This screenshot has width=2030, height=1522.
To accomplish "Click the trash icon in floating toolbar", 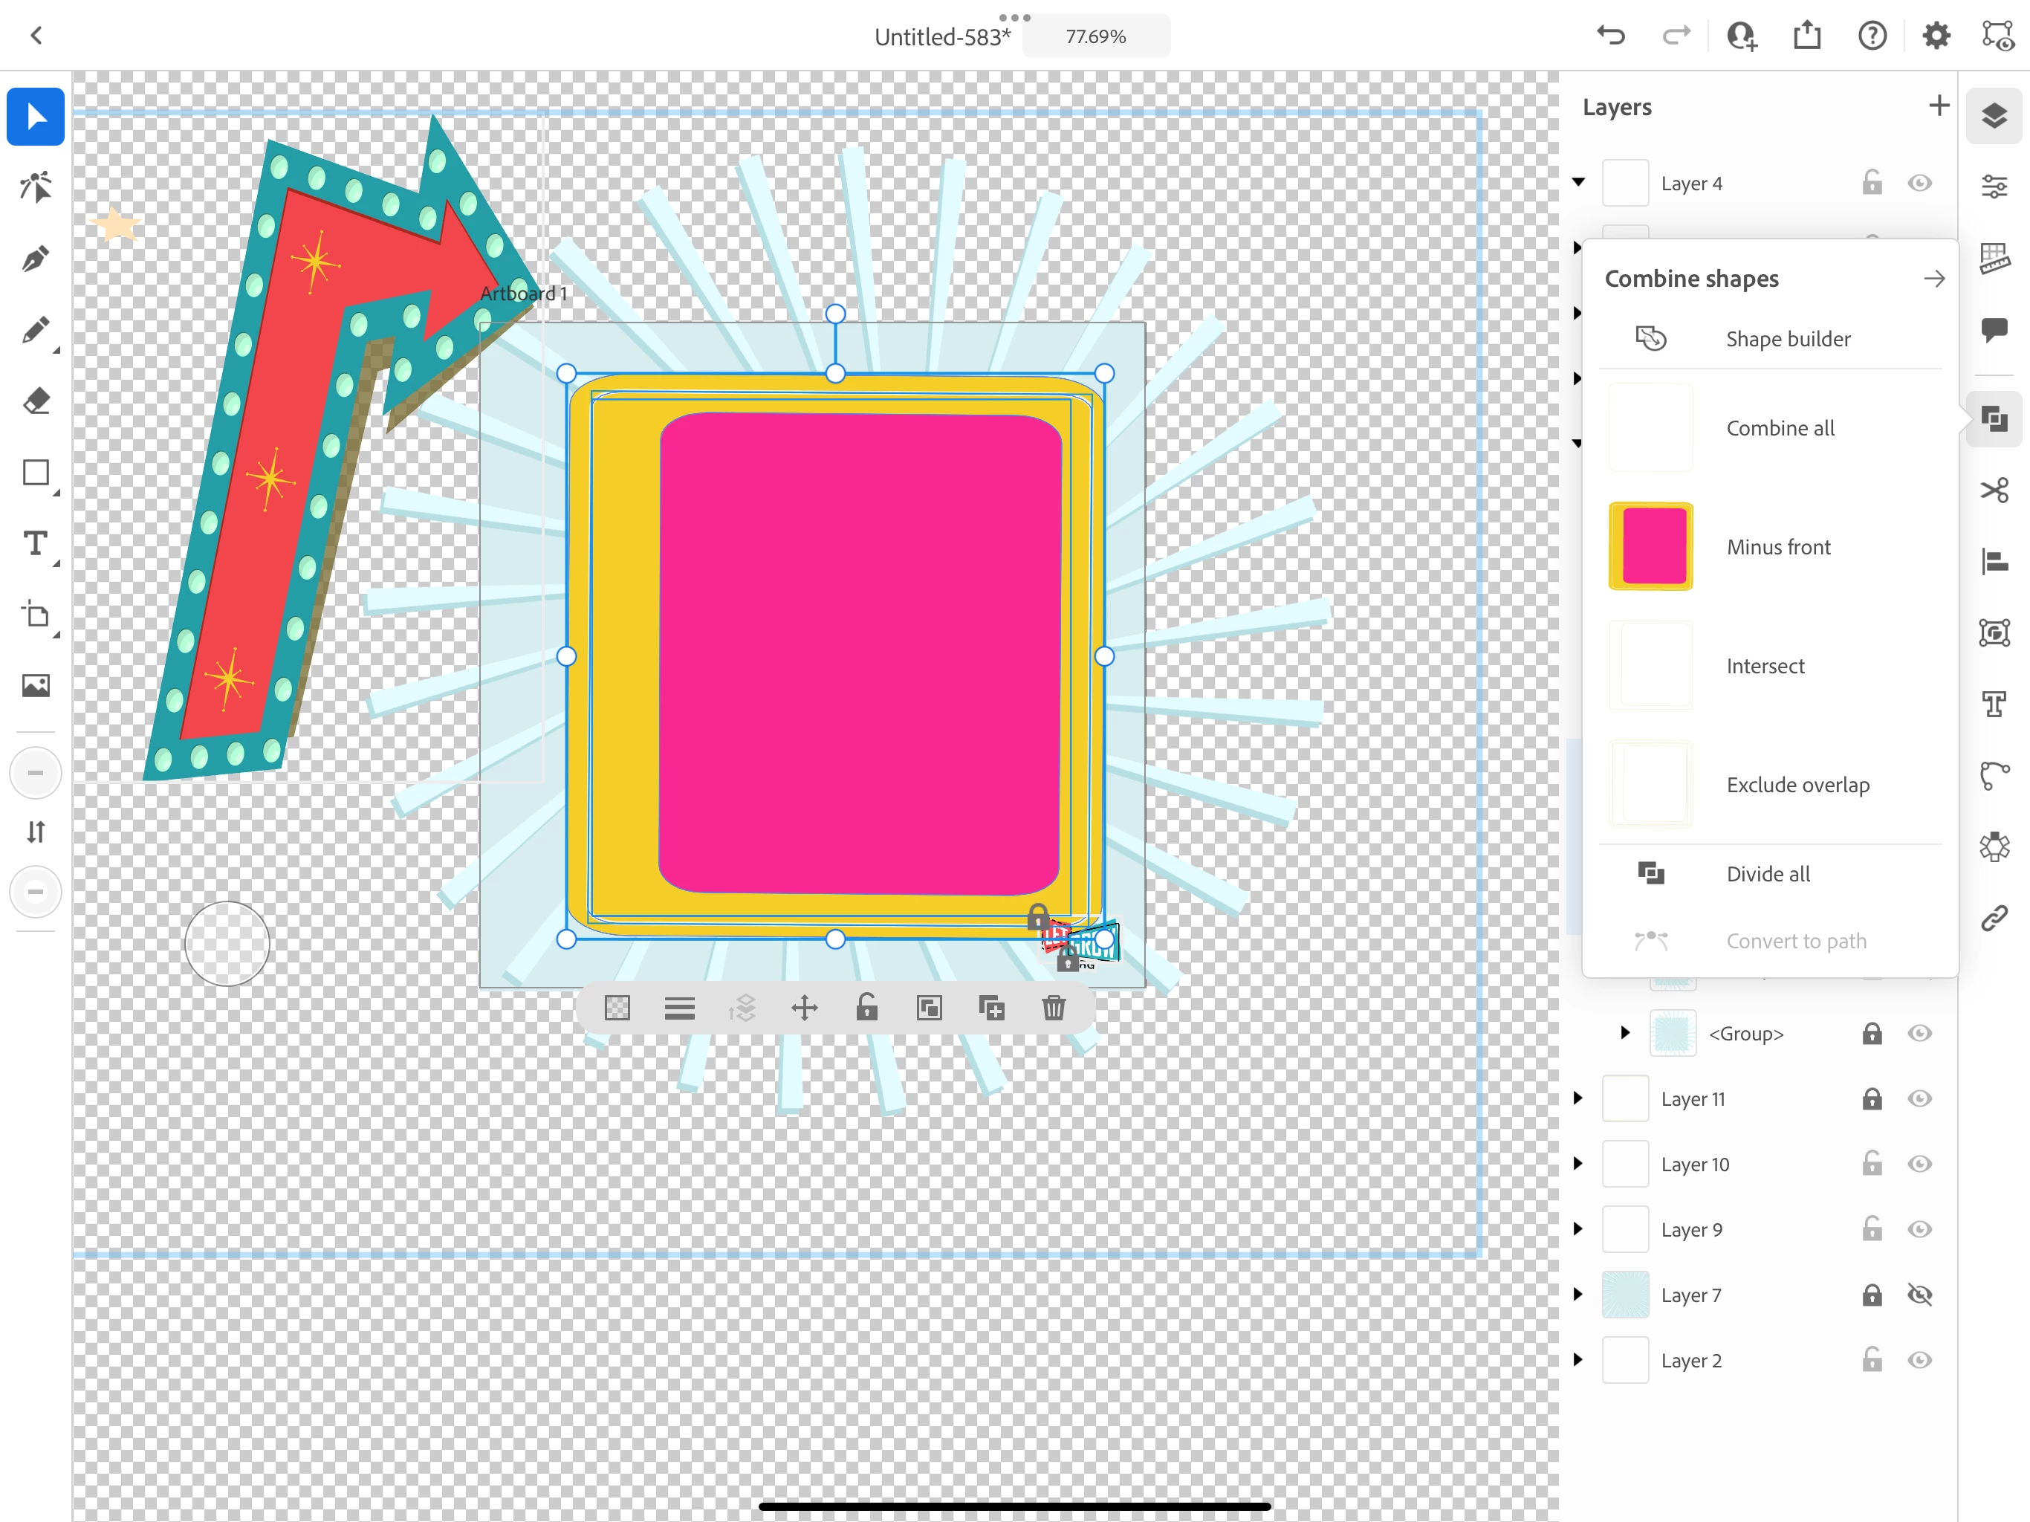I will [x=1054, y=1008].
